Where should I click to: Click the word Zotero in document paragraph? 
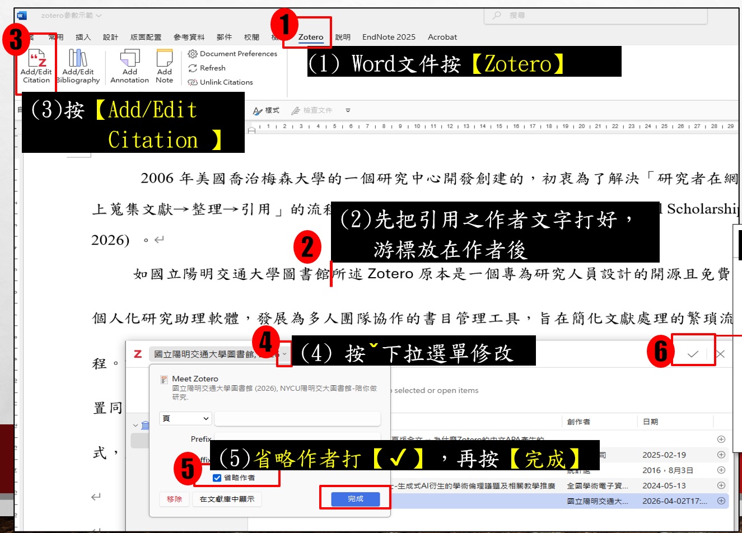click(390, 274)
